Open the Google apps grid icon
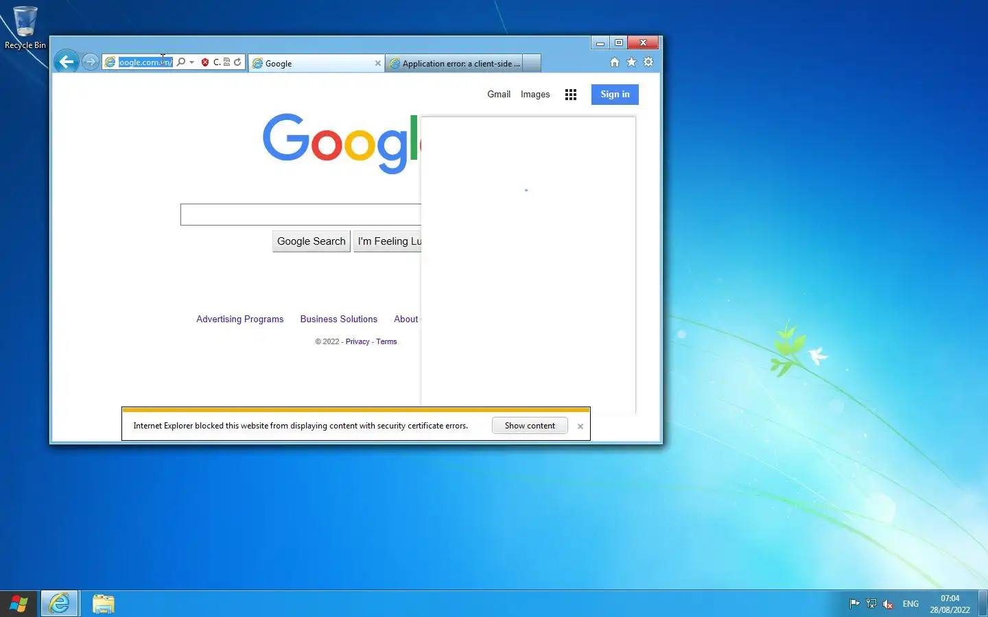The height and width of the screenshot is (617, 988). tap(571, 95)
